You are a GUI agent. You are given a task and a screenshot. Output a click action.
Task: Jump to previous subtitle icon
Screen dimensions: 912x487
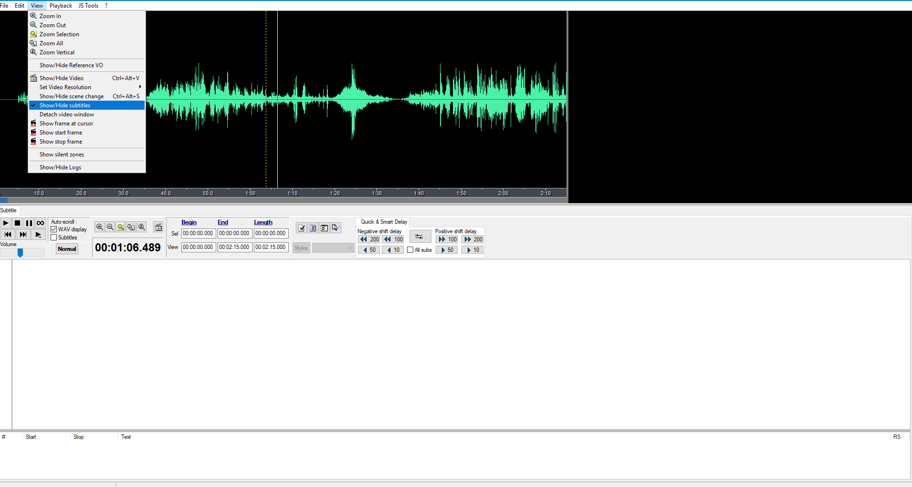tap(8, 234)
